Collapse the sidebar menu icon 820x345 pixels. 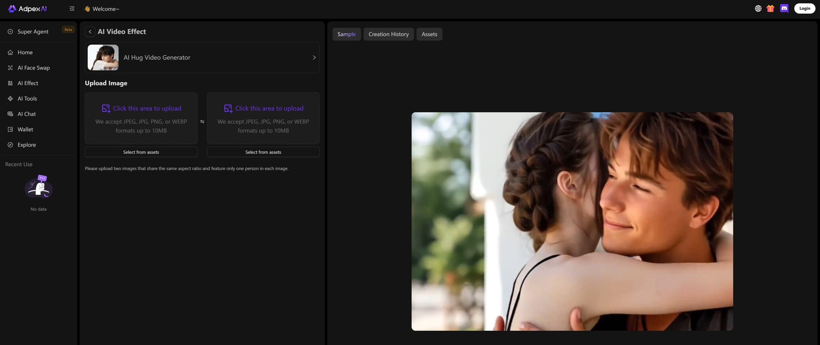72,9
